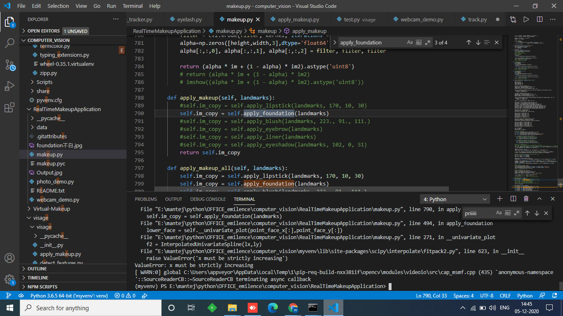The width and height of the screenshot is (563, 316).
Task: Toggle Use Regular Expression in editor find
Action: tap(428, 42)
